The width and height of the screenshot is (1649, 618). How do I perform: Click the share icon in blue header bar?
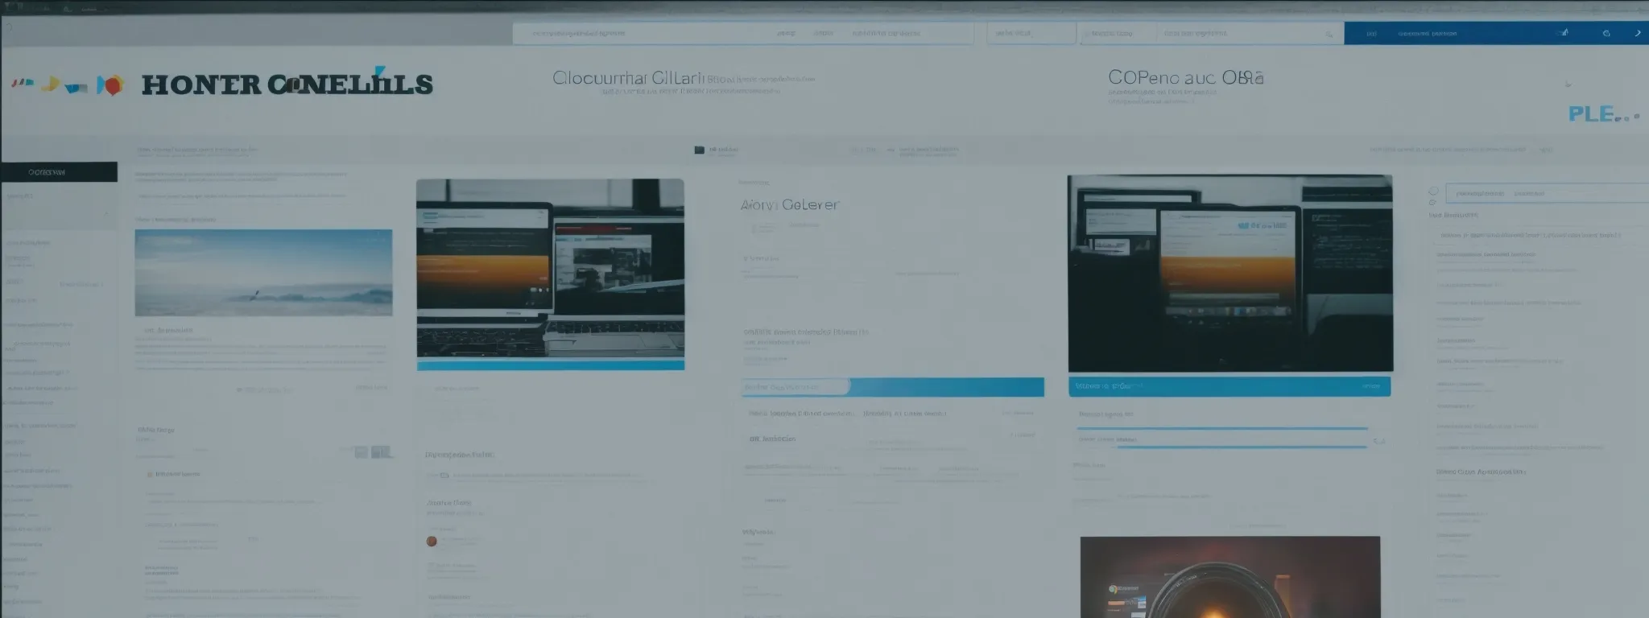point(1564,33)
